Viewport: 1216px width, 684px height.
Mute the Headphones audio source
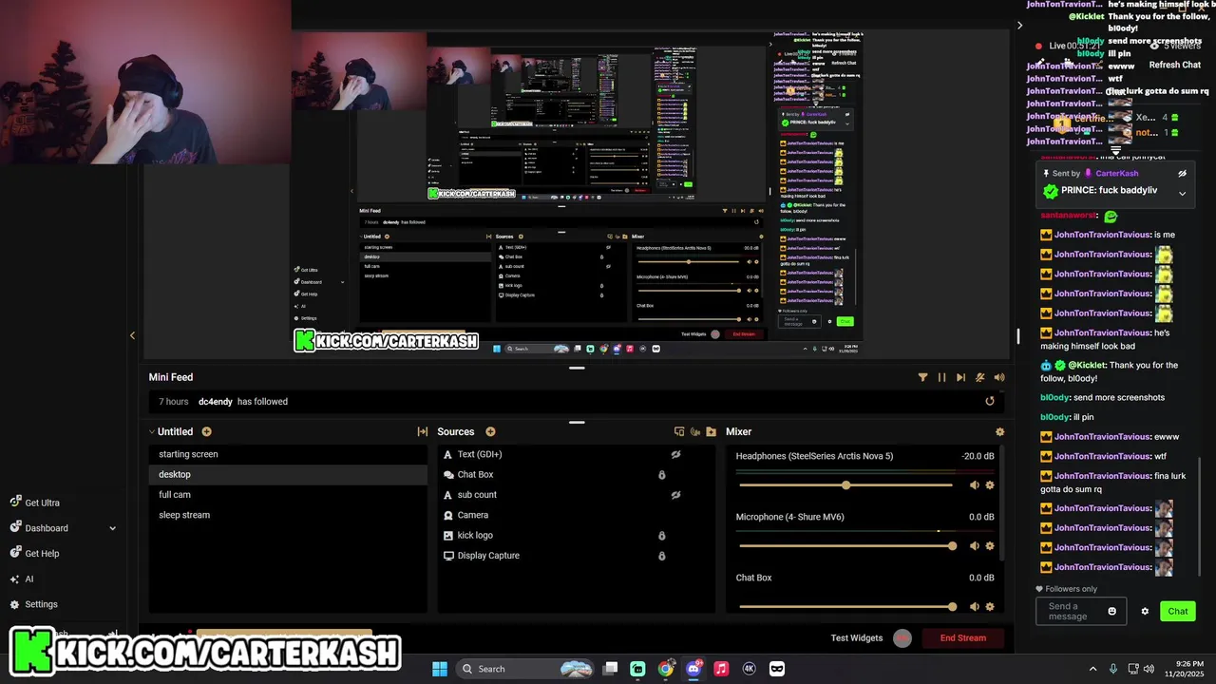coord(974,485)
